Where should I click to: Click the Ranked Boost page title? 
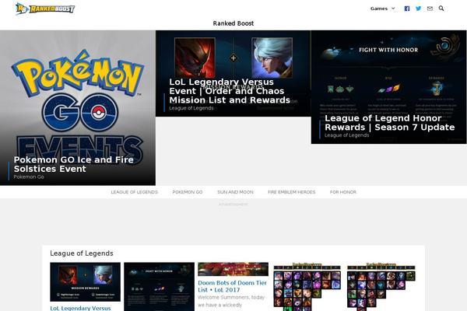point(233,23)
